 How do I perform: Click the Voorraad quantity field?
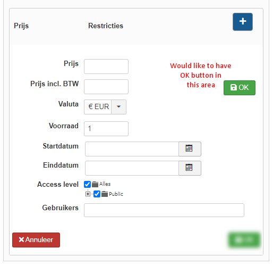tap(106, 129)
